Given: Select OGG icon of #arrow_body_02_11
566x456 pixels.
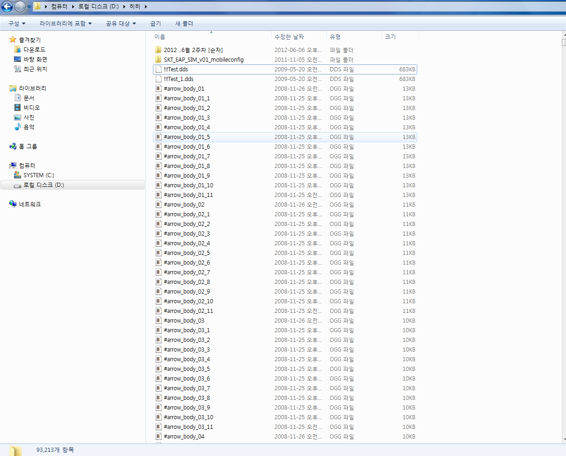Looking at the screenshot, I should pyautogui.click(x=158, y=311).
